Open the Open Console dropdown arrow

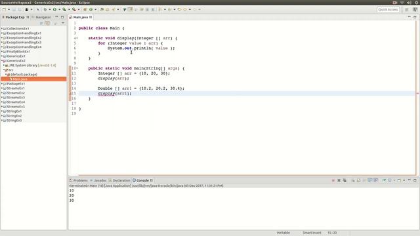coord(404,180)
